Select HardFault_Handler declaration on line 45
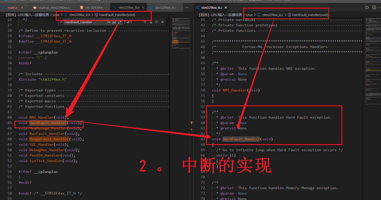381x200 pixels. [x=48, y=123]
